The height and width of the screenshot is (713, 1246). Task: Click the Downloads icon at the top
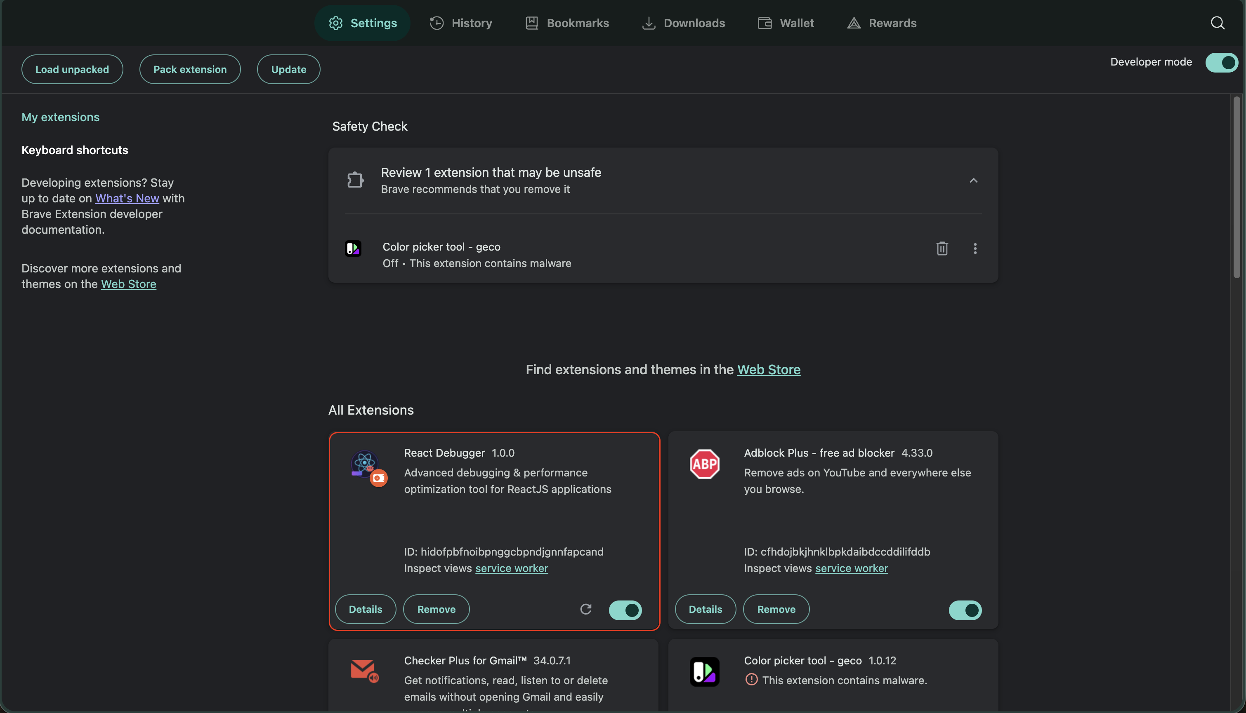[648, 23]
